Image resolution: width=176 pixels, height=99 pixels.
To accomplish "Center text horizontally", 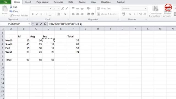I will click(78, 14).
